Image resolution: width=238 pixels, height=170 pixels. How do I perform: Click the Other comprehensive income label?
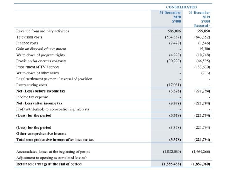pos(41,134)
